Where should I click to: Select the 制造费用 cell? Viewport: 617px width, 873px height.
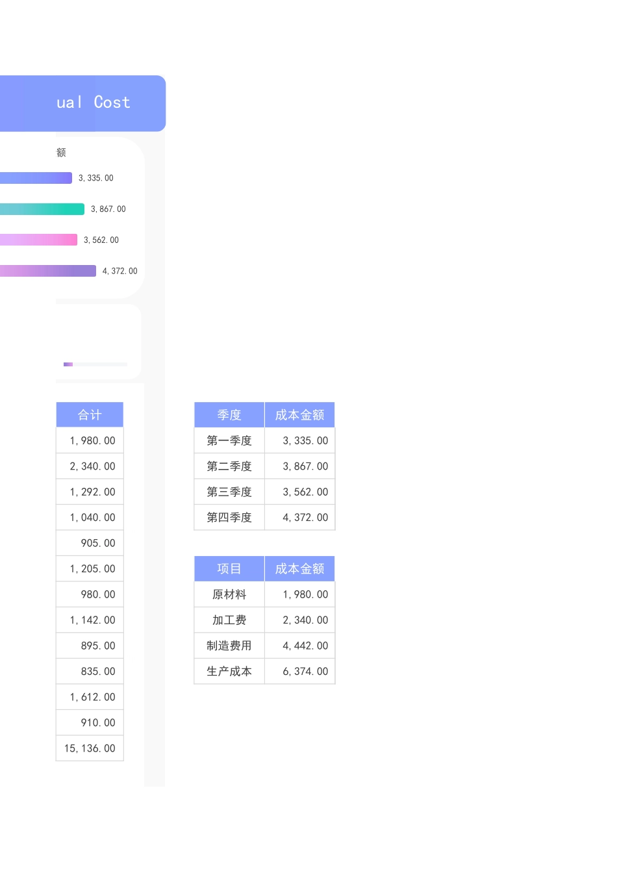[x=229, y=645]
